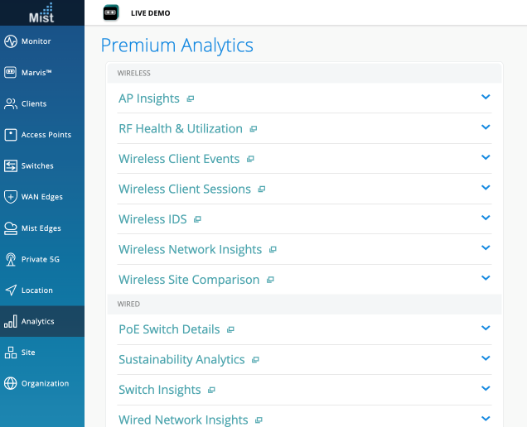Select the Clients people icon
The width and height of the screenshot is (527, 427).
click(11, 103)
